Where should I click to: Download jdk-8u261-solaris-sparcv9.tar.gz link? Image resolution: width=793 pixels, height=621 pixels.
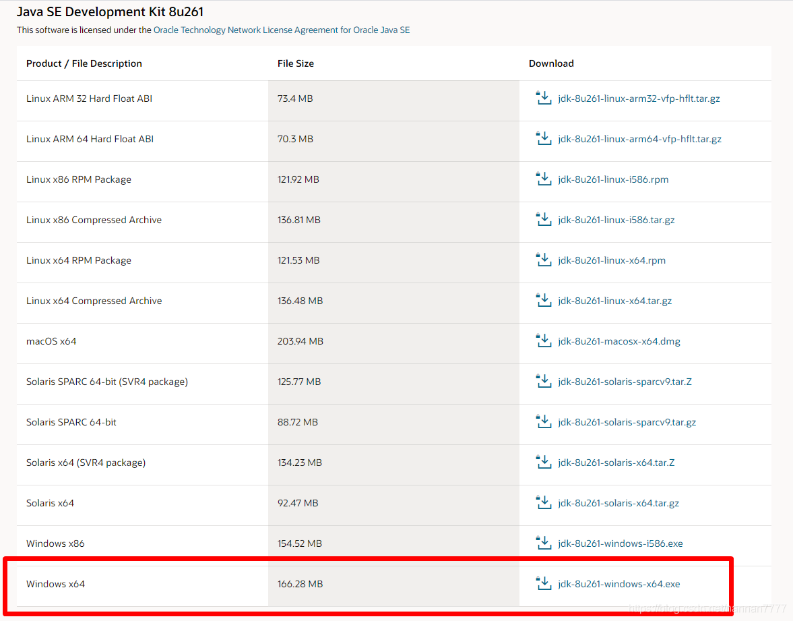pos(627,422)
